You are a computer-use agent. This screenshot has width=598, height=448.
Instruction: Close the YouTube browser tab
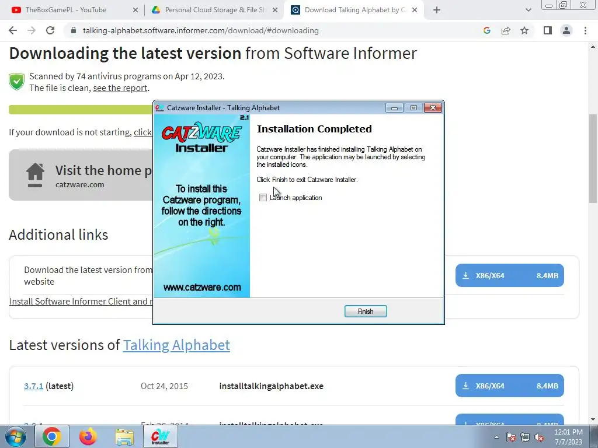[x=135, y=10]
